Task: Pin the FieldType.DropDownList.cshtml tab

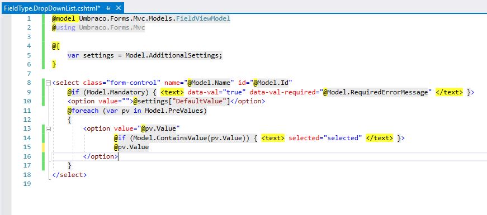Action: point(108,8)
